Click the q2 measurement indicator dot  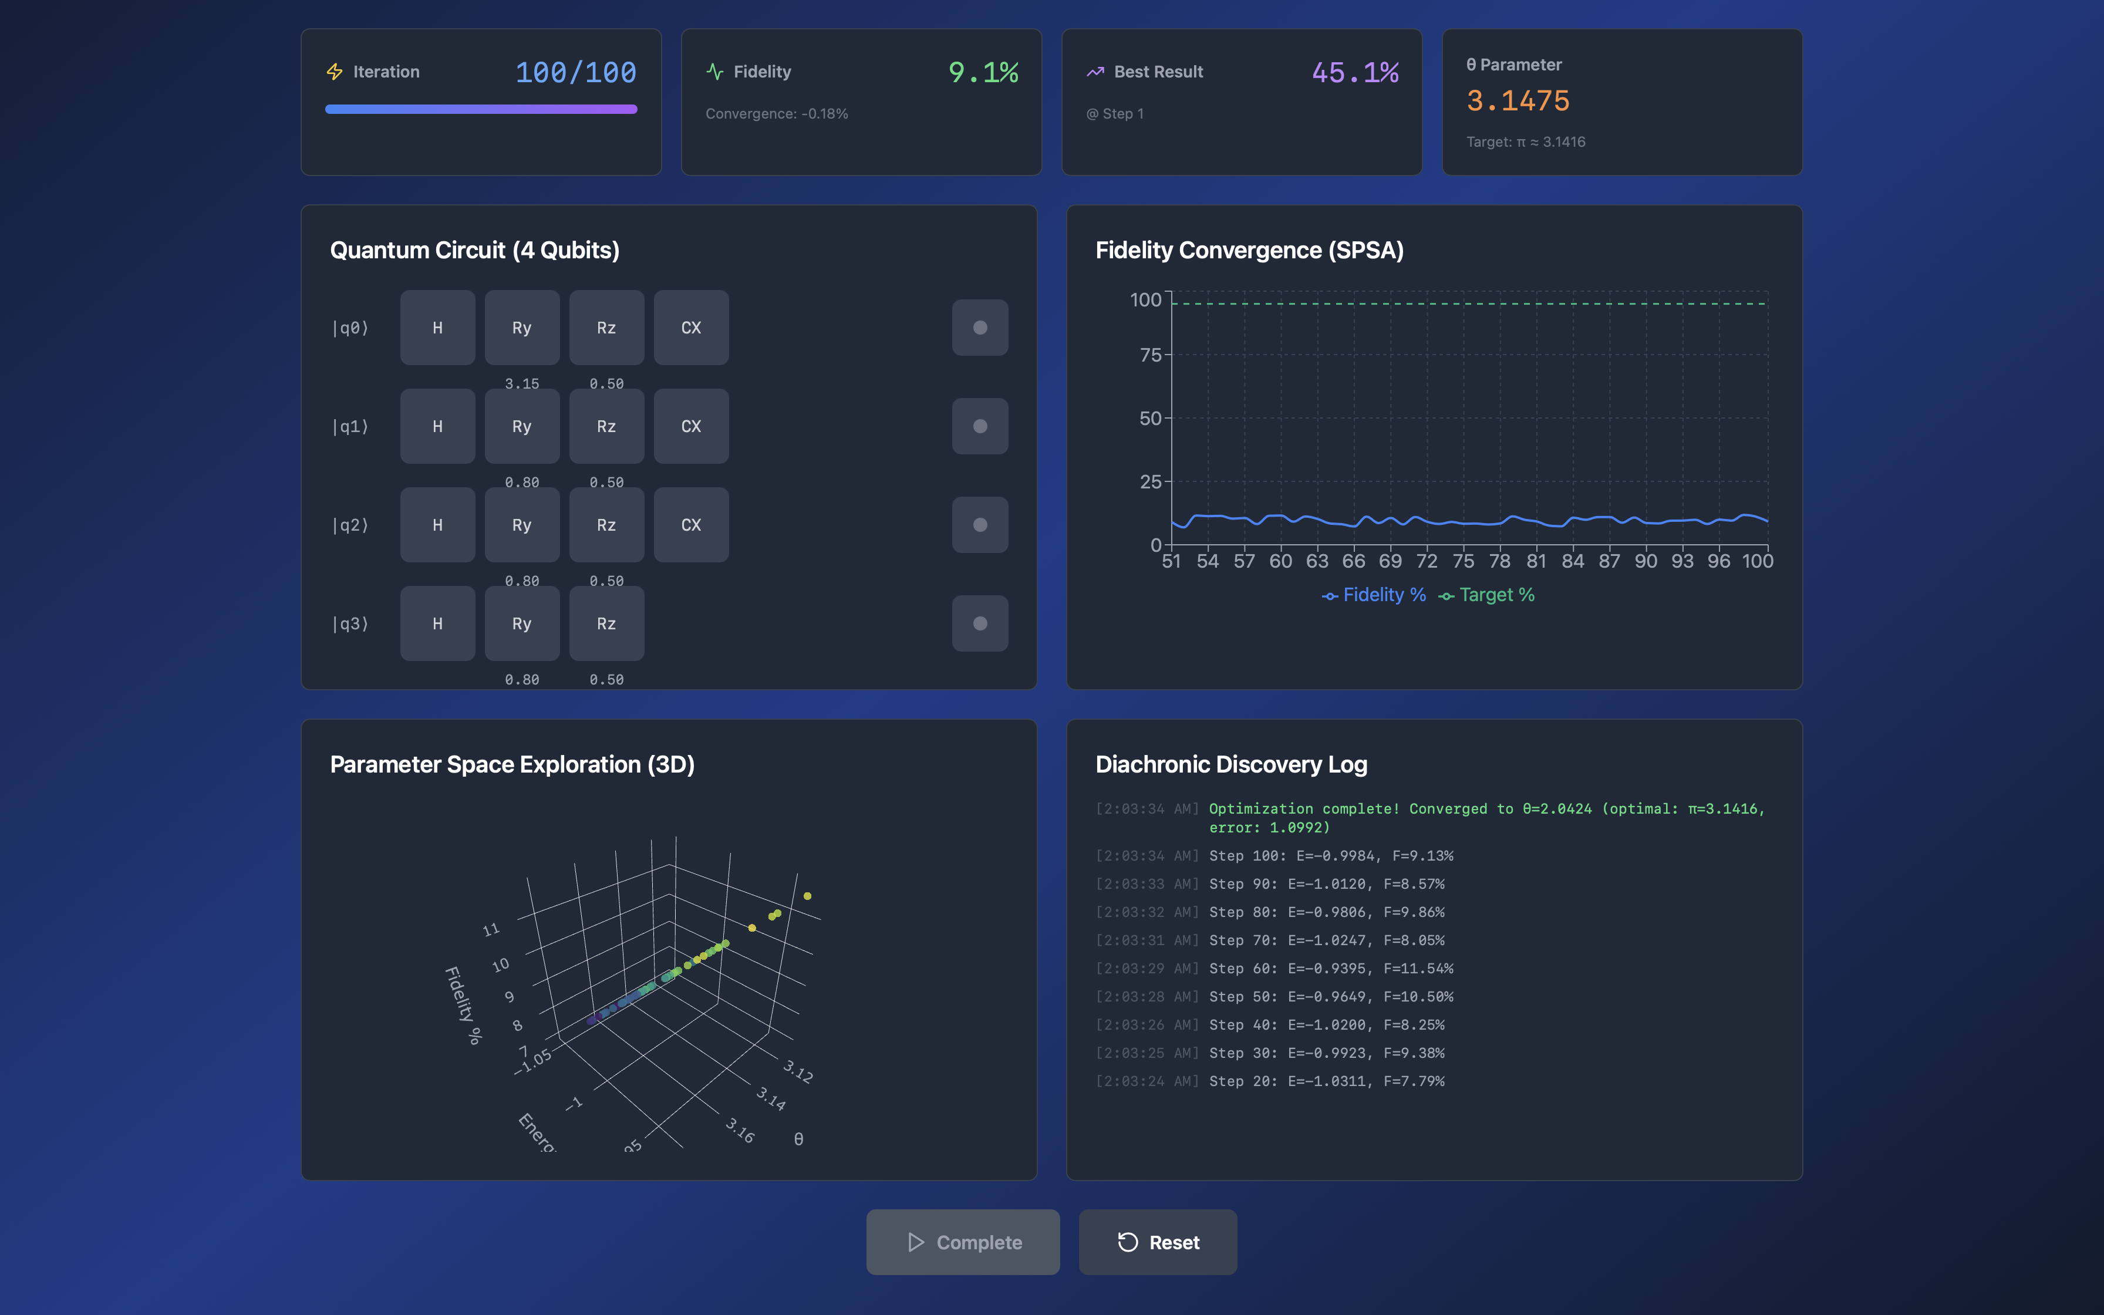click(980, 524)
